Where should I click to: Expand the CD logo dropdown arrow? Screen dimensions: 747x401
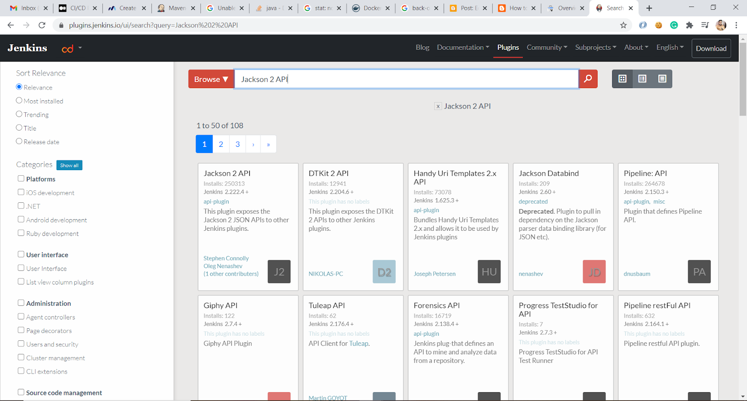(80, 48)
